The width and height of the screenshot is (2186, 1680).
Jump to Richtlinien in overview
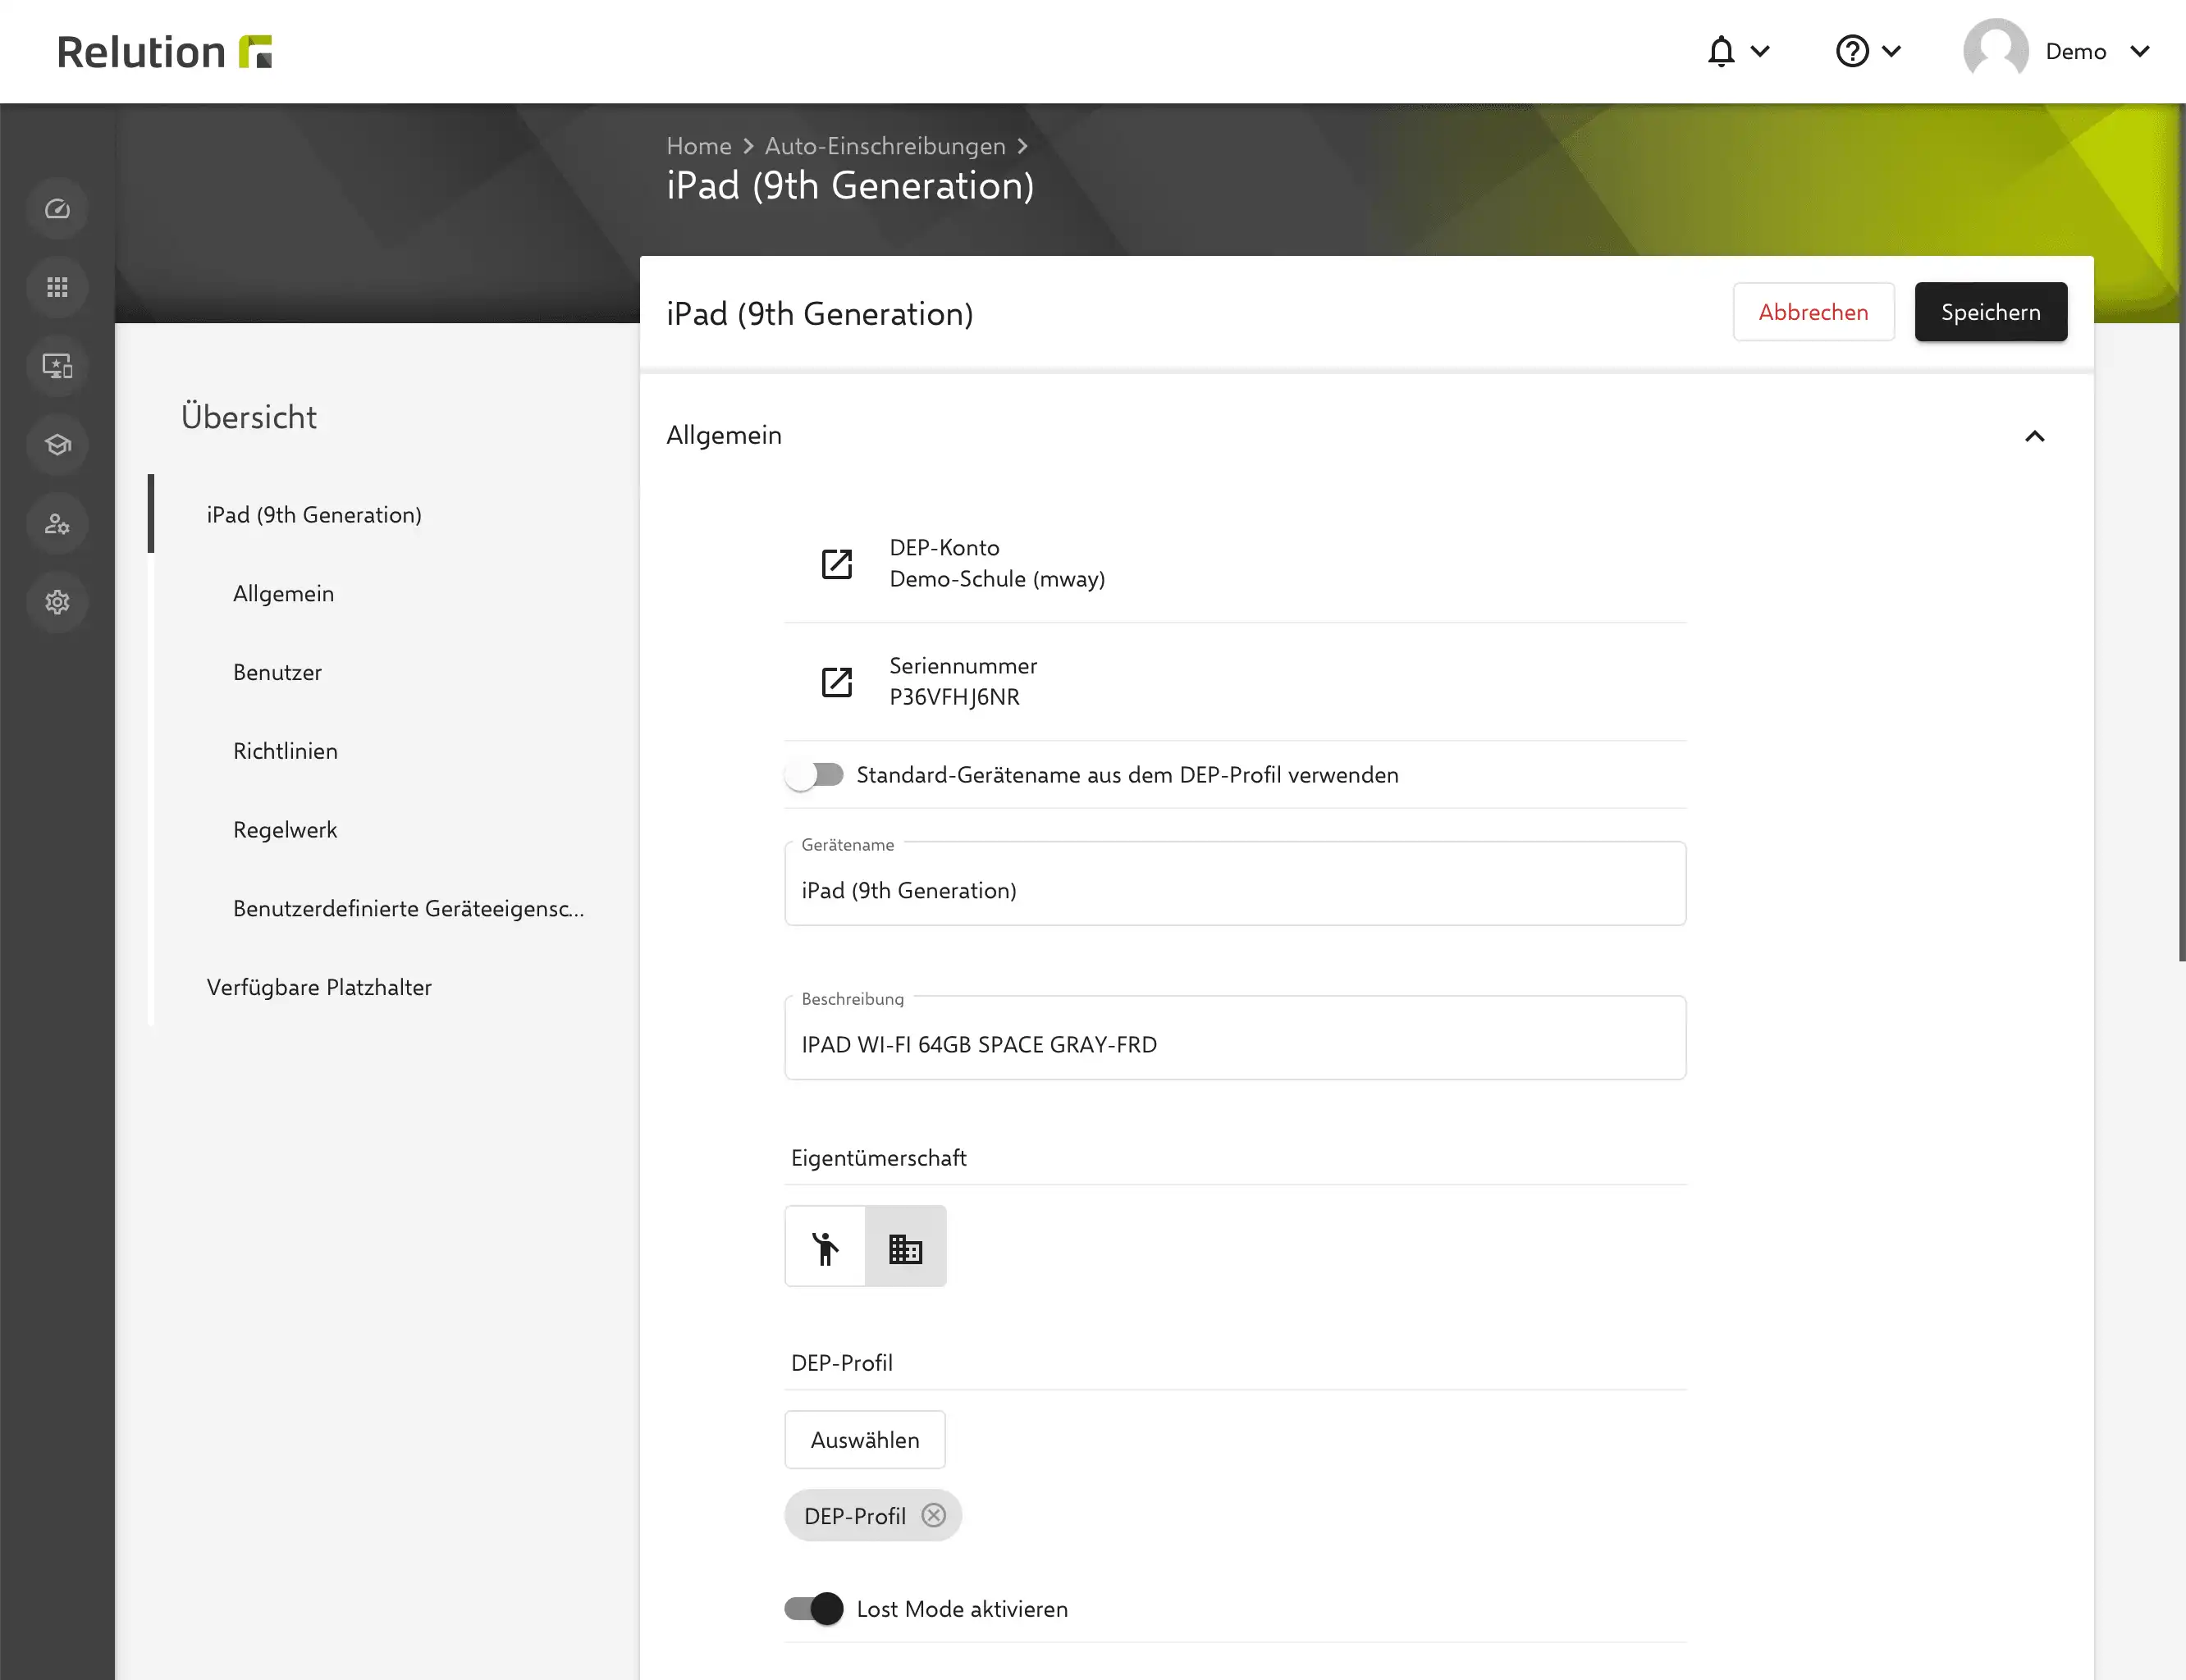(285, 751)
